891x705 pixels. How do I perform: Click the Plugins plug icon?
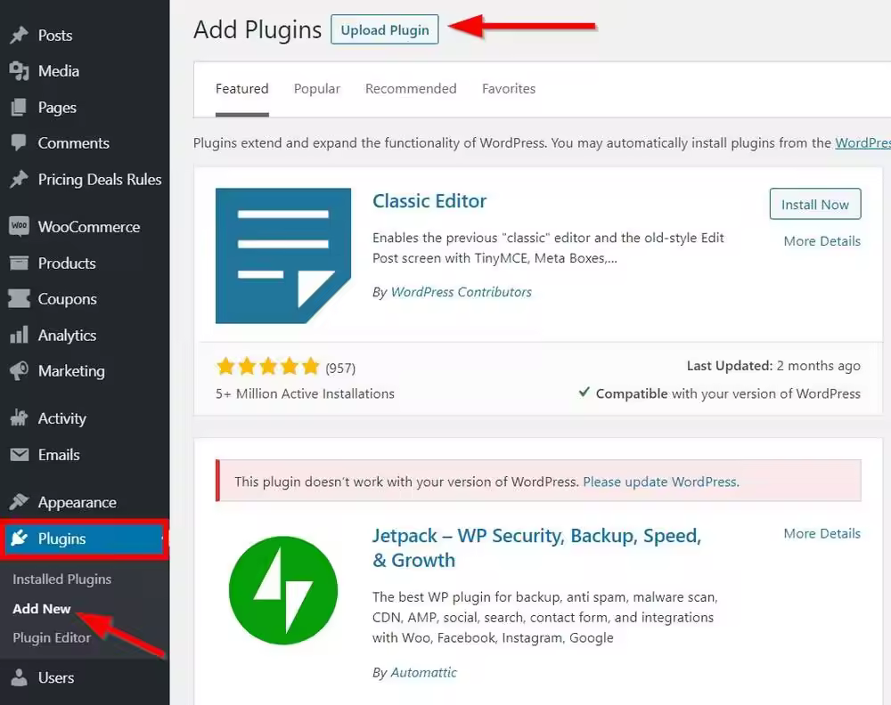pyautogui.click(x=19, y=539)
